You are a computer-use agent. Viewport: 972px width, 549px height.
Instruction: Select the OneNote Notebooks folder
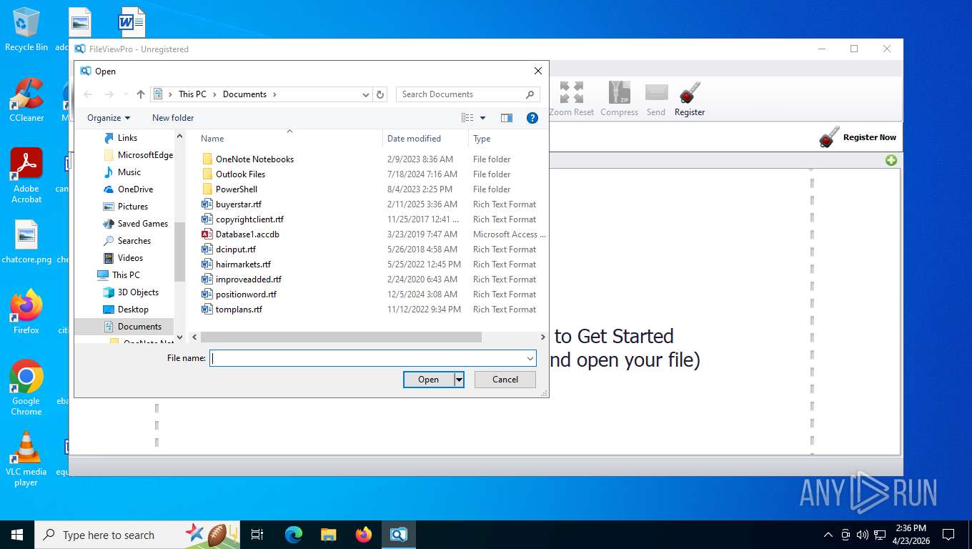[254, 159]
